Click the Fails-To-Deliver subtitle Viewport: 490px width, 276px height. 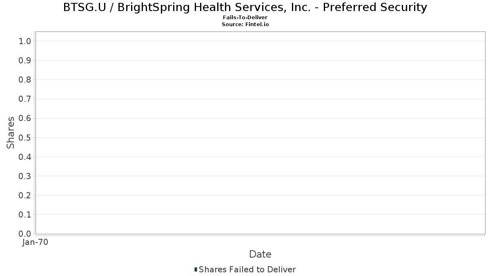click(245, 18)
